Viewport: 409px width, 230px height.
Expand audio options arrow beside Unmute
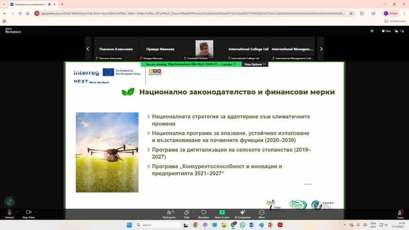coord(17,212)
